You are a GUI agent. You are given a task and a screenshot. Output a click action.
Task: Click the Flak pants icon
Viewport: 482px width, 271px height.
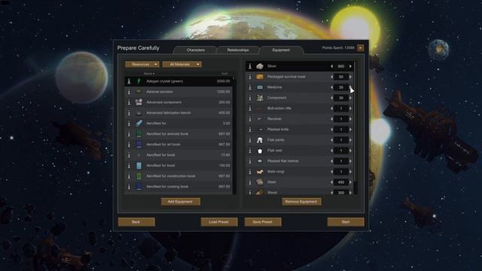point(260,140)
